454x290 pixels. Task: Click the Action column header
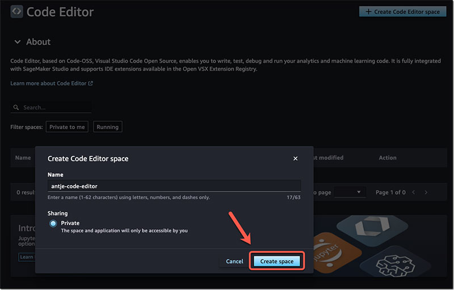point(388,157)
